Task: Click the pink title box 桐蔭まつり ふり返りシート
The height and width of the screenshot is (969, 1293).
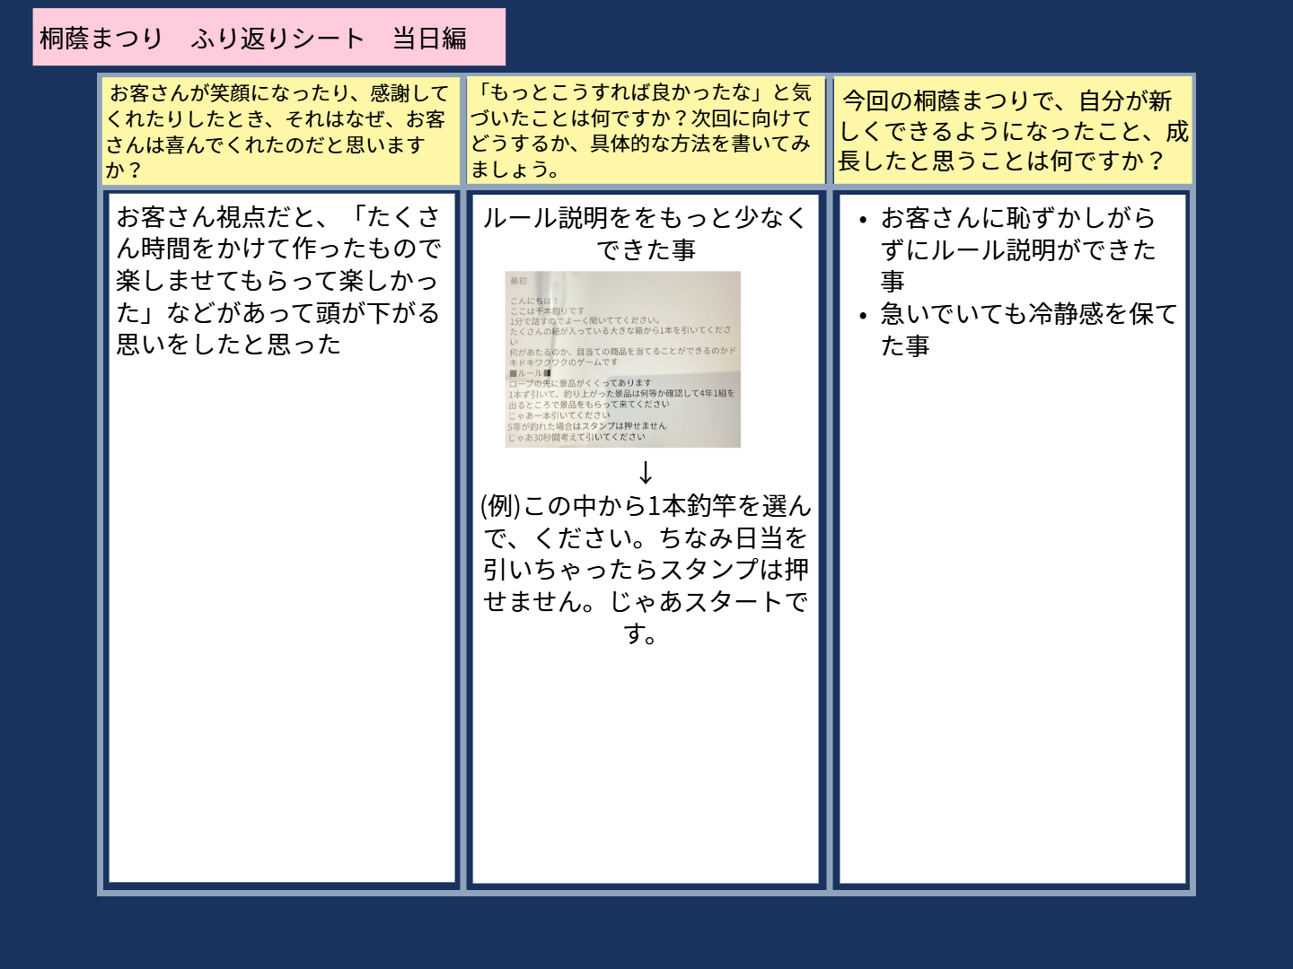Action: click(268, 38)
